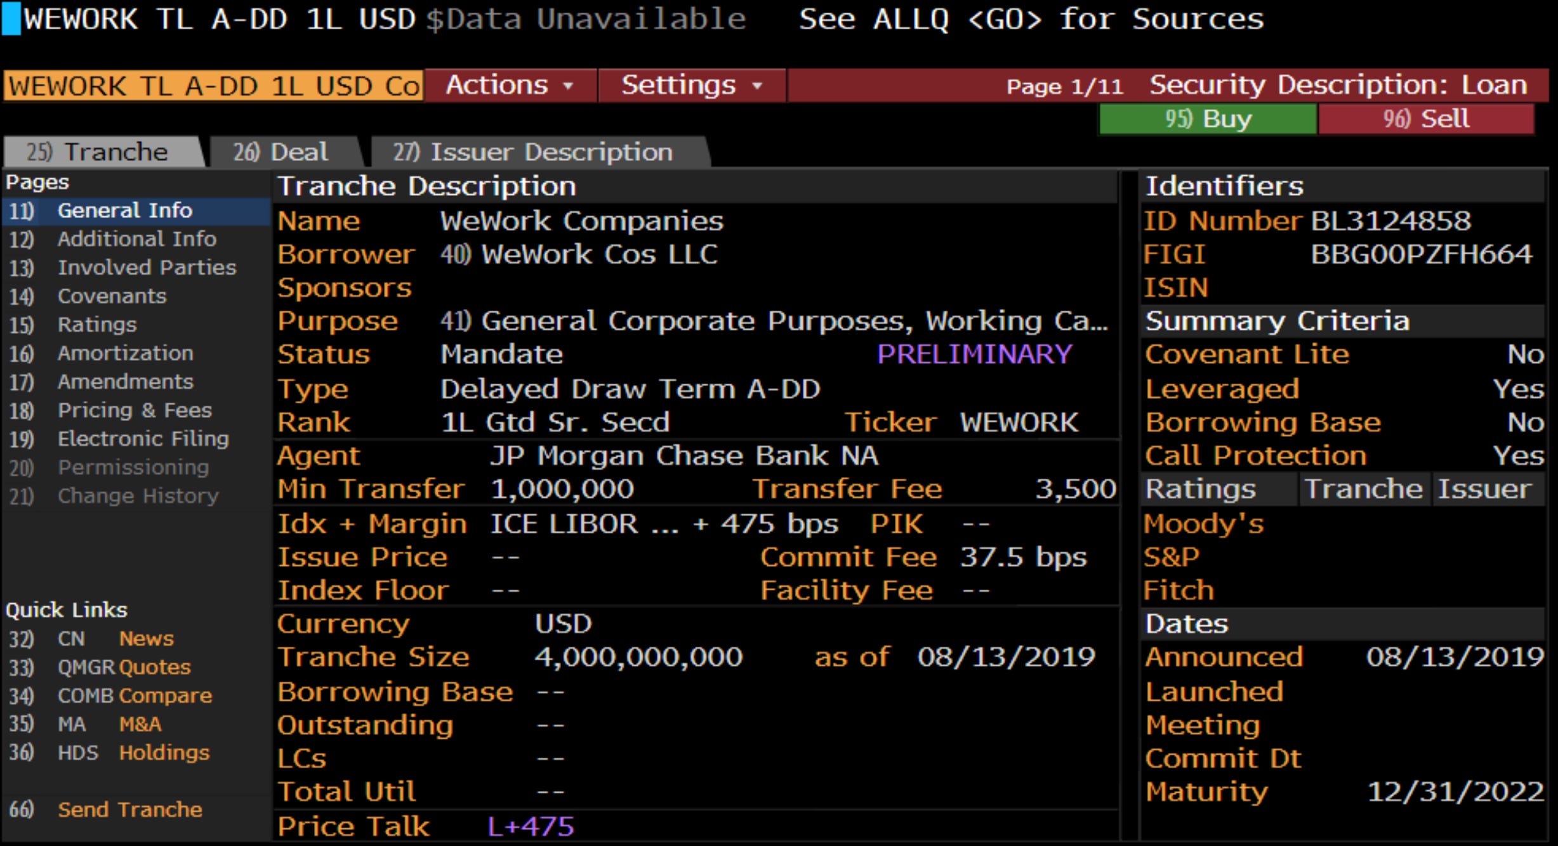Screen dimensions: 1558x846
Task: Click the PRELIMINARY status label
Action: [975, 355]
